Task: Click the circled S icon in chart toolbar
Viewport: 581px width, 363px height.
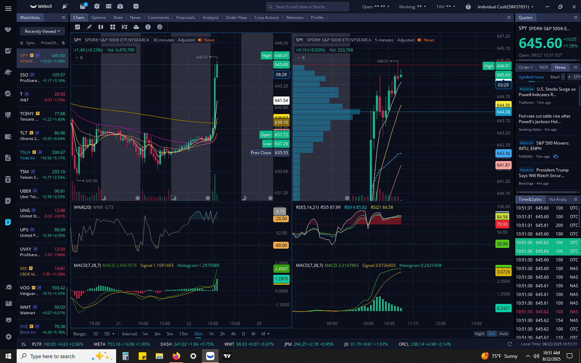Action: tap(148, 27)
